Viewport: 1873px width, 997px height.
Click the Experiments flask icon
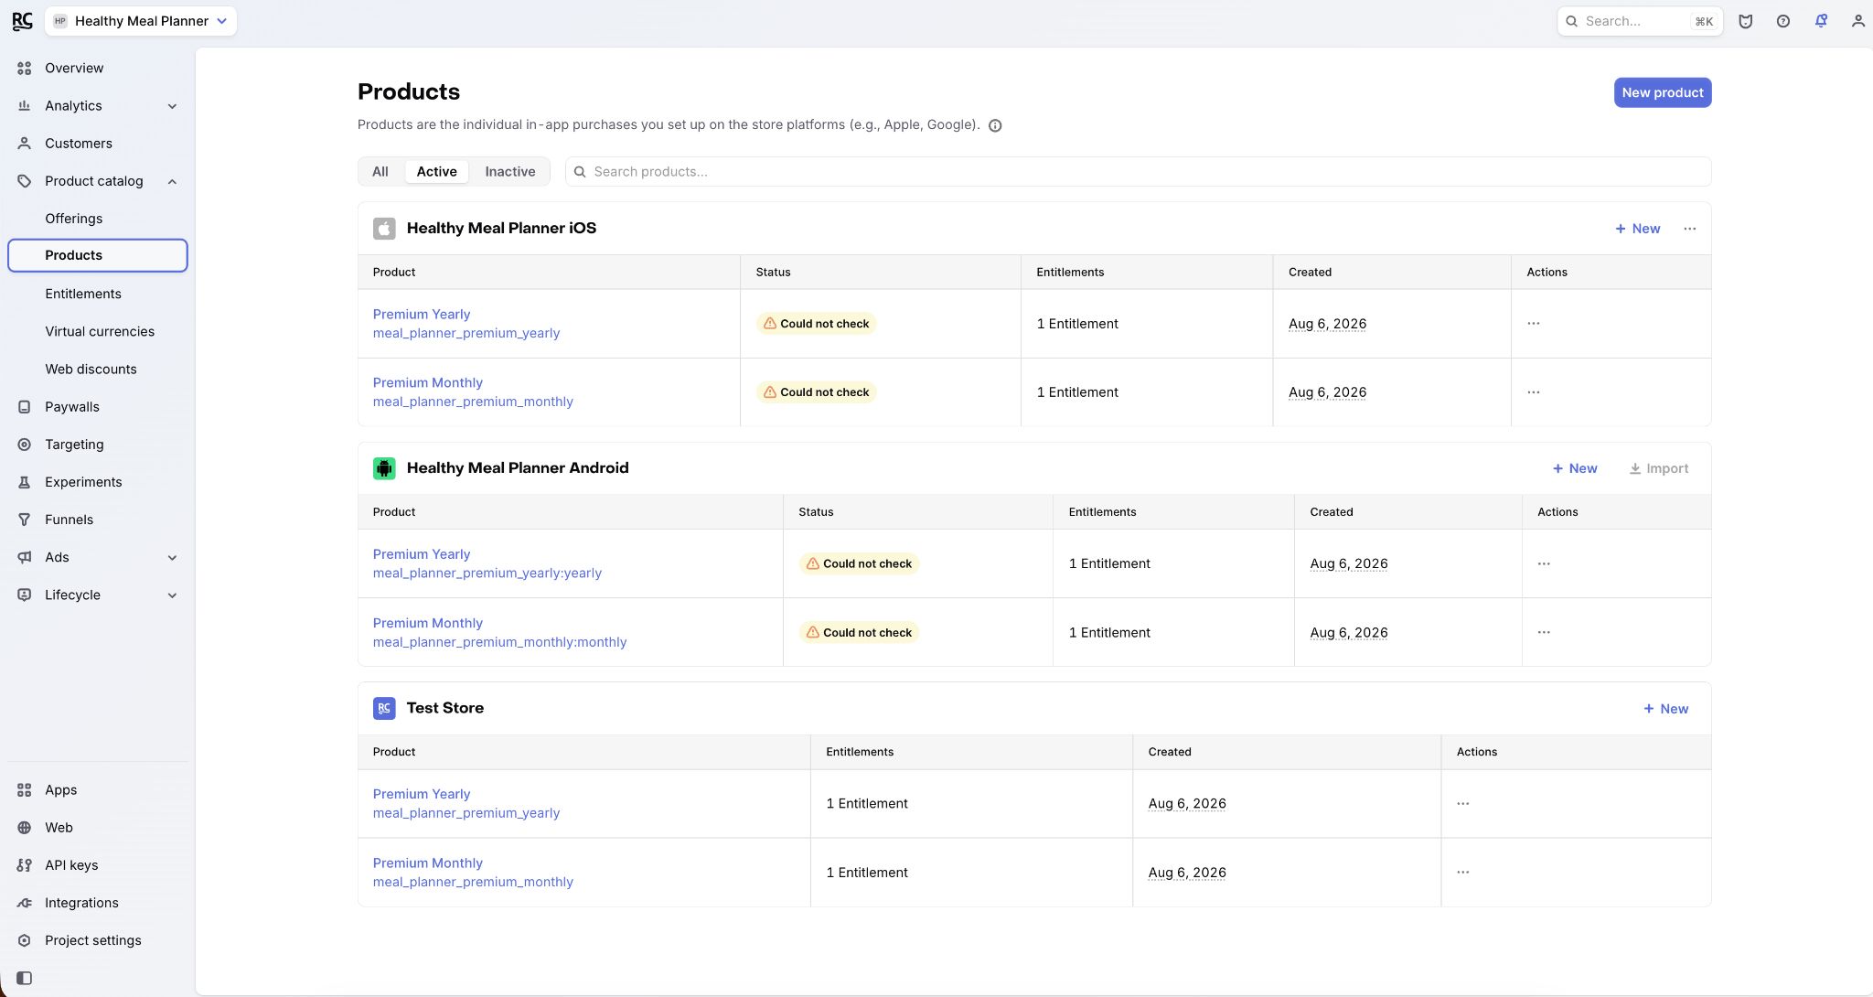tap(25, 482)
